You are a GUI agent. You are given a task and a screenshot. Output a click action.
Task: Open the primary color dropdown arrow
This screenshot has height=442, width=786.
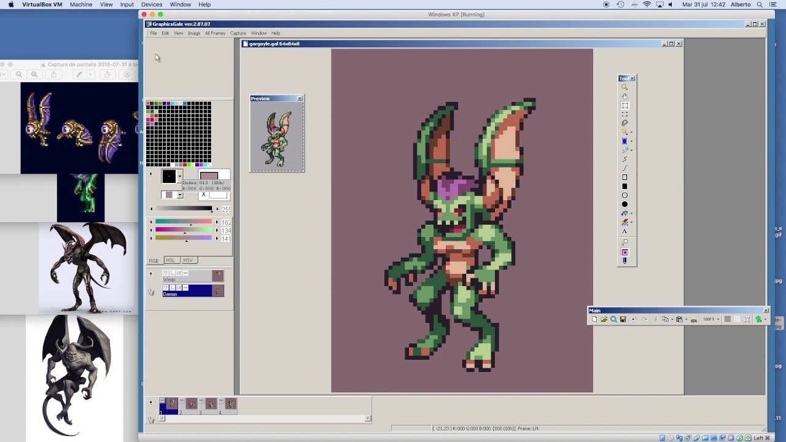coord(180,176)
